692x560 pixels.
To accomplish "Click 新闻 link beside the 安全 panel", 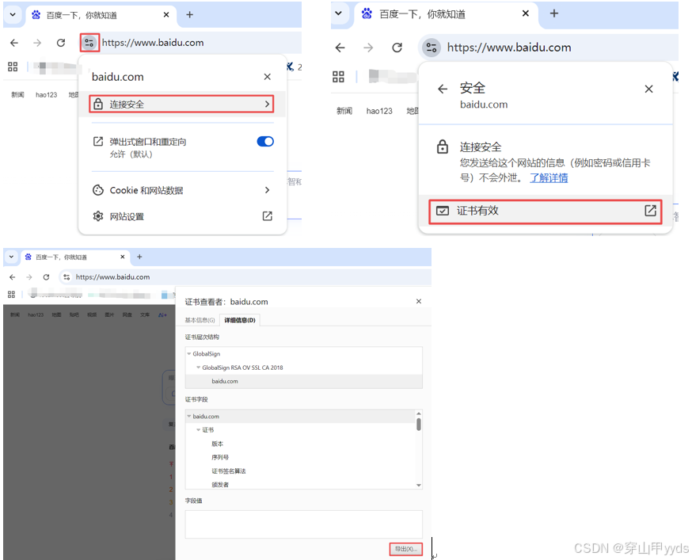I will [x=344, y=111].
